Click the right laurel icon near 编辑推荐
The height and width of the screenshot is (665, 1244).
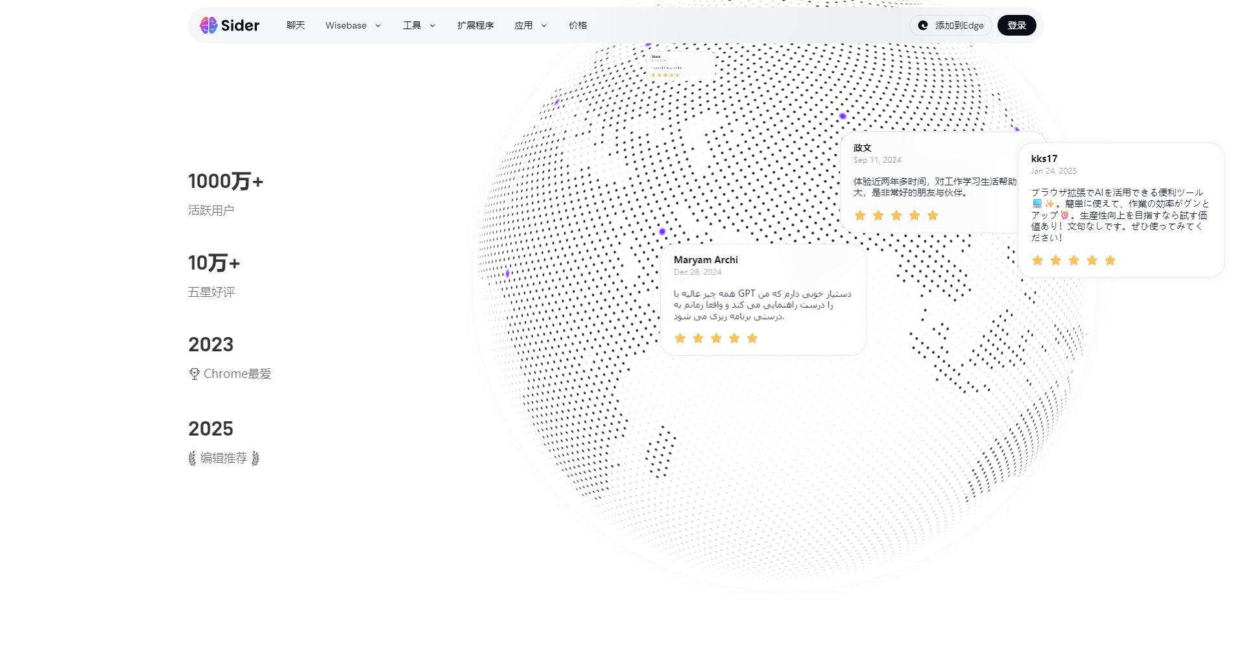[256, 458]
